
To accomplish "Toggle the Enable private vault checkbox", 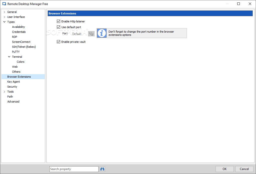I will pos(58,42).
